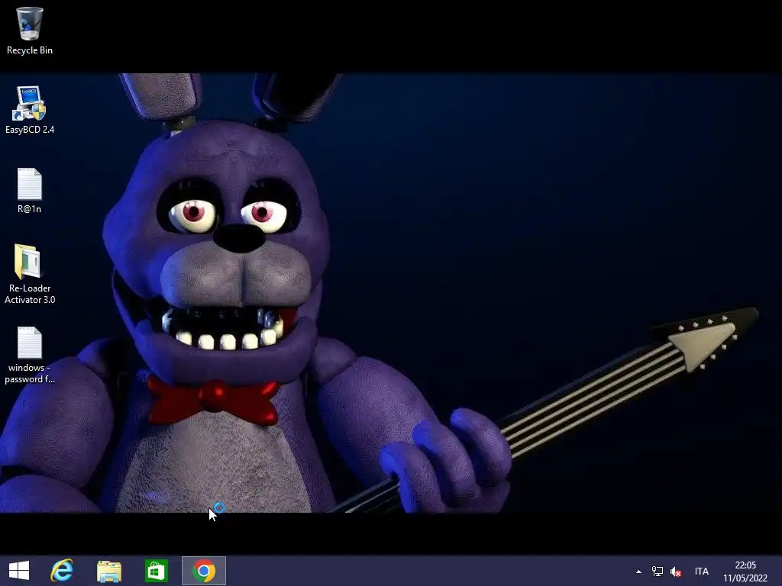This screenshot has width=782, height=586.
Task: Switch to Google Chrome in the taskbar
Action: pos(203,571)
